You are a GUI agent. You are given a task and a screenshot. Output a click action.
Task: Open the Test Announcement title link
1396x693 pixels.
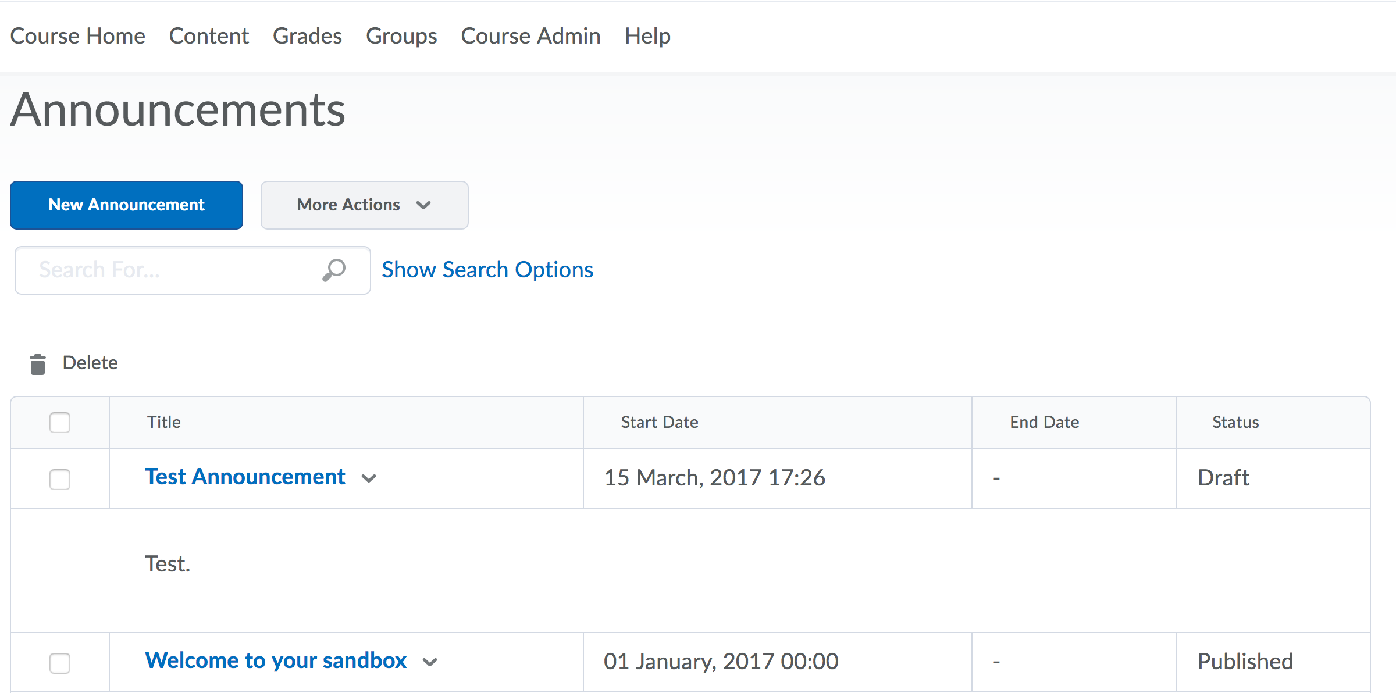tap(245, 477)
